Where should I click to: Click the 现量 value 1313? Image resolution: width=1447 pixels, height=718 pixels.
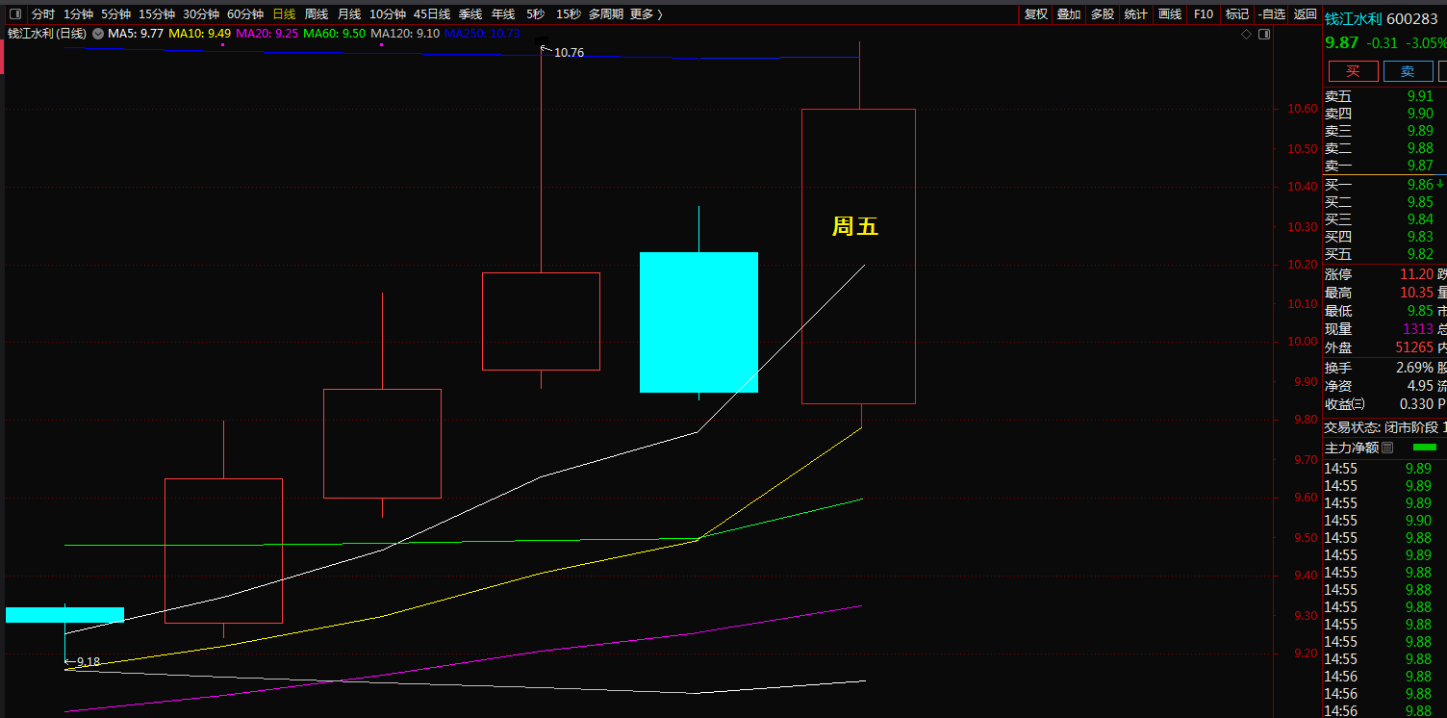1418,329
